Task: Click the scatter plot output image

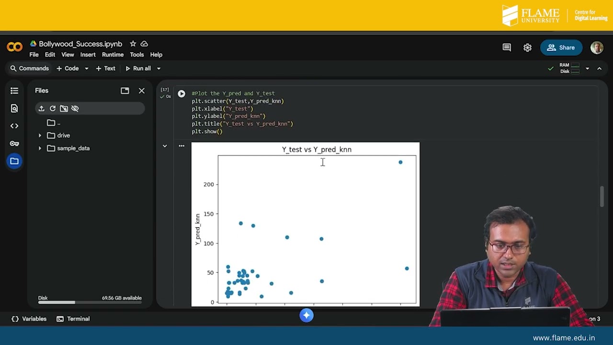Action: [306, 224]
